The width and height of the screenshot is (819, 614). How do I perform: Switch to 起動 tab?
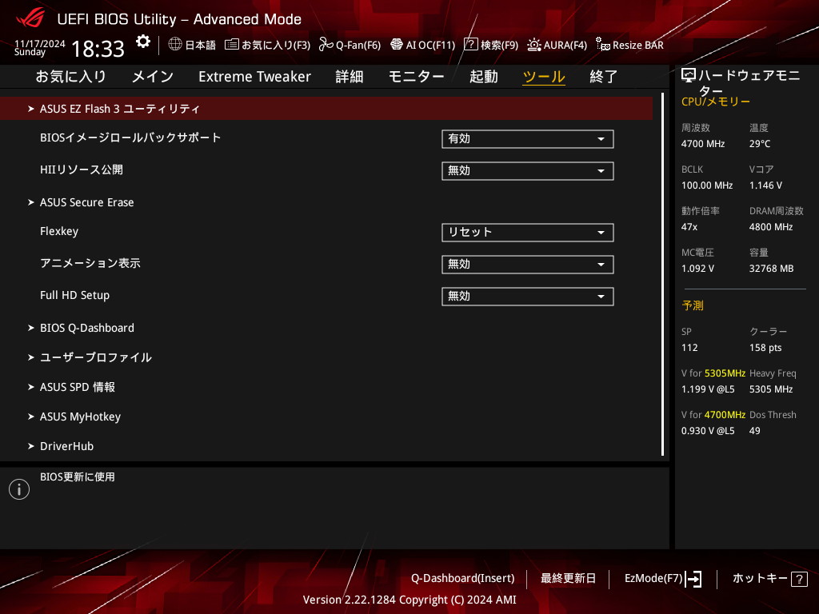484,77
